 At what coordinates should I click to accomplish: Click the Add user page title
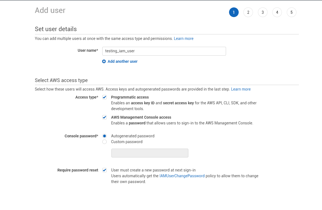tap(50, 10)
